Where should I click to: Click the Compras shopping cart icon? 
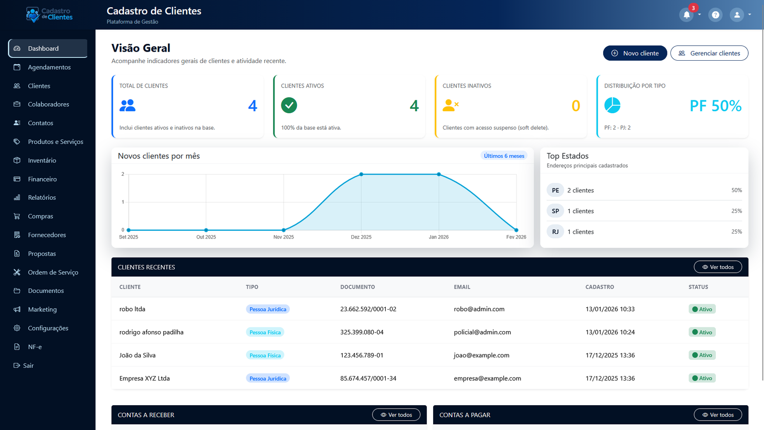tap(17, 216)
